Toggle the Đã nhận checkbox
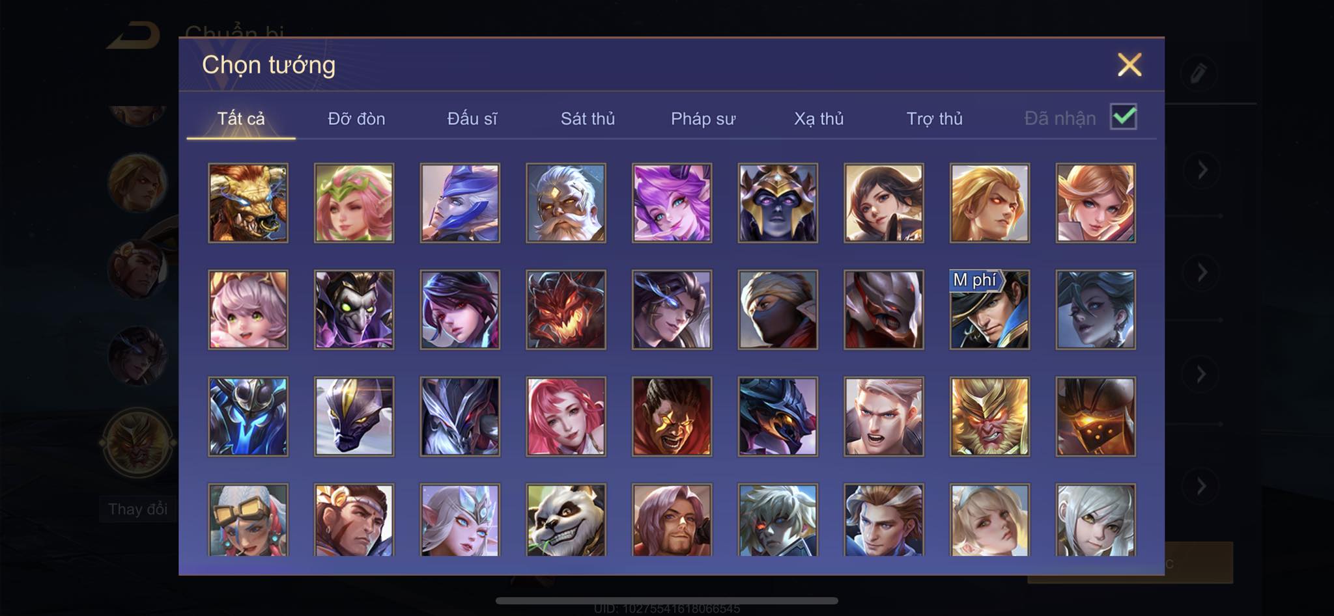Viewport: 1334px width, 616px height. pos(1124,117)
